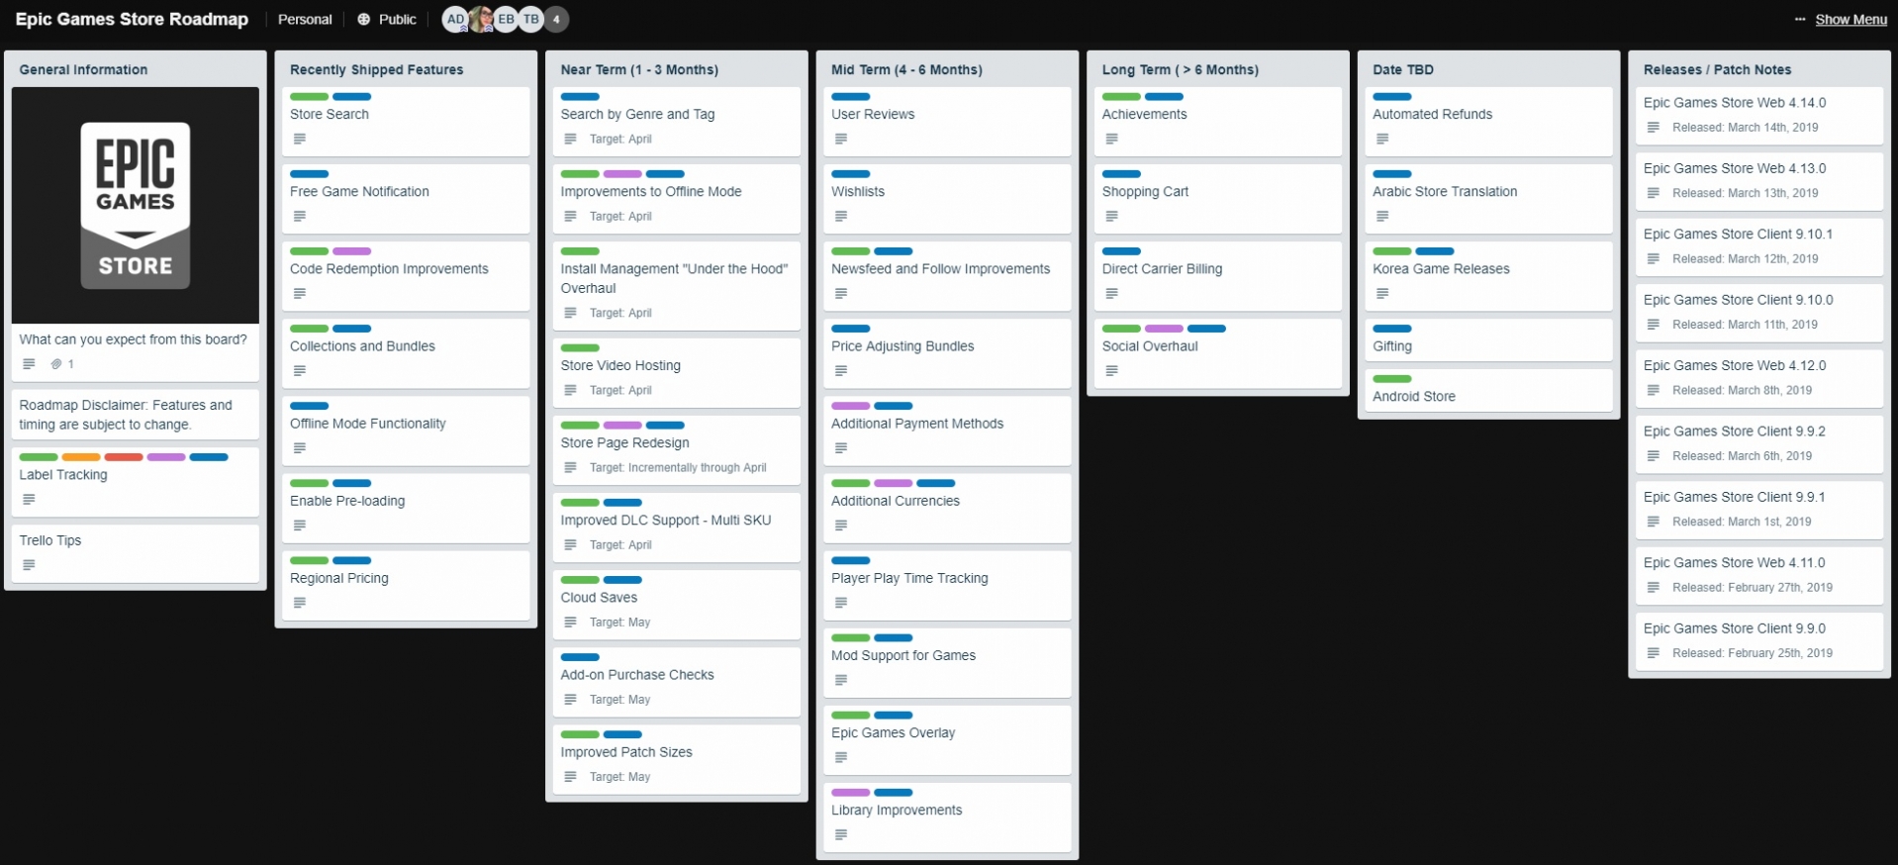Click the Mid Term (4 - 6 Months) list header
This screenshot has width=1898, height=865.
pyautogui.click(x=906, y=69)
